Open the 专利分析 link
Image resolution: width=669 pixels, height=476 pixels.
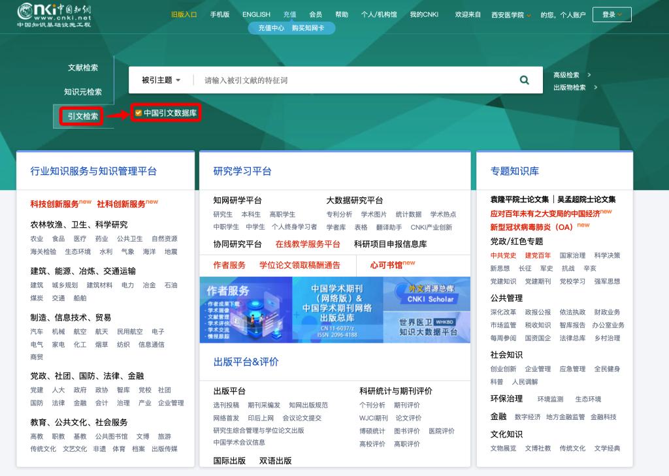[x=339, y=214]
